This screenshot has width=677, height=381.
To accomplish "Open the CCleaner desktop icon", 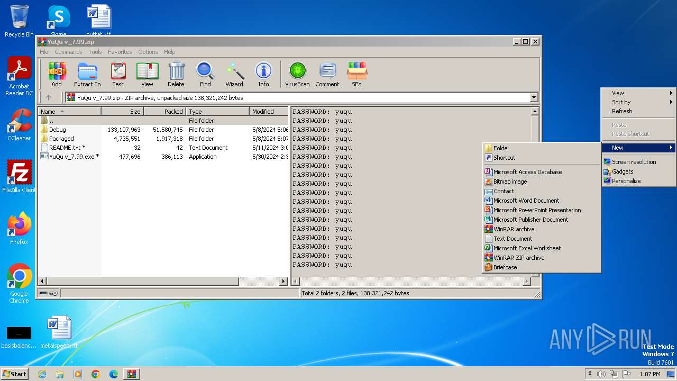I will (19, 125).
